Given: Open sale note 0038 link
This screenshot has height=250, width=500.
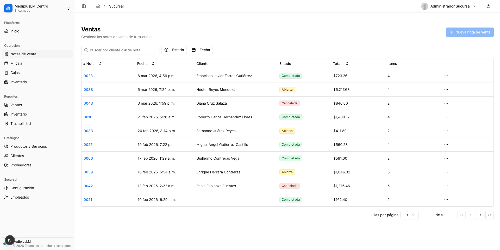Looking at the screenshot, I should tap(88, 90).
